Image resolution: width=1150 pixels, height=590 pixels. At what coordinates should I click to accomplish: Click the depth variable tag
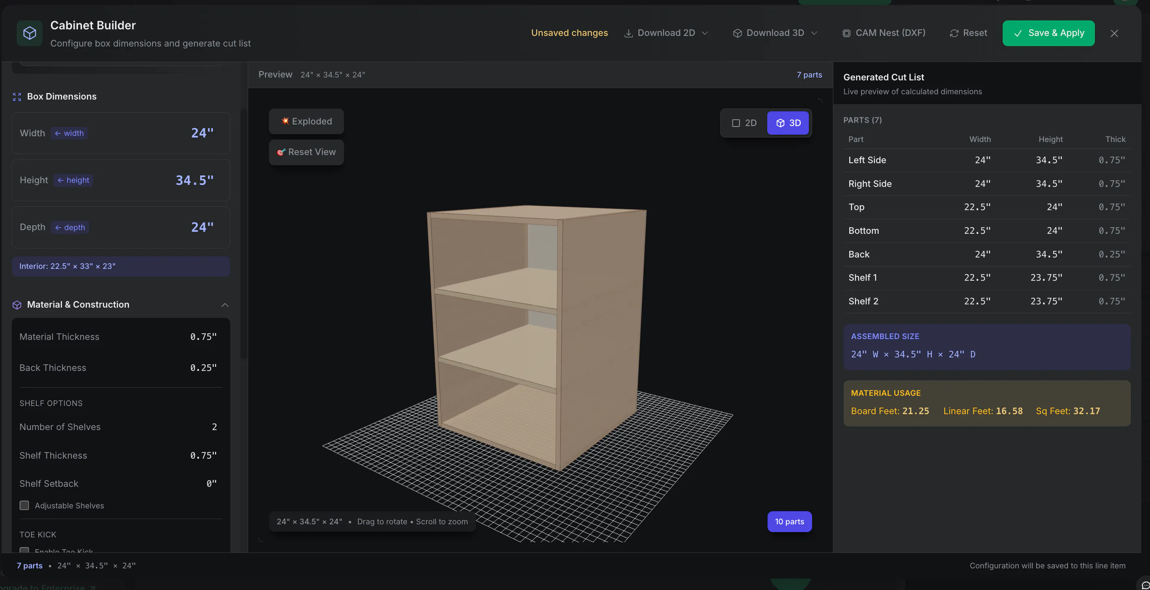(x=70, y=227)
